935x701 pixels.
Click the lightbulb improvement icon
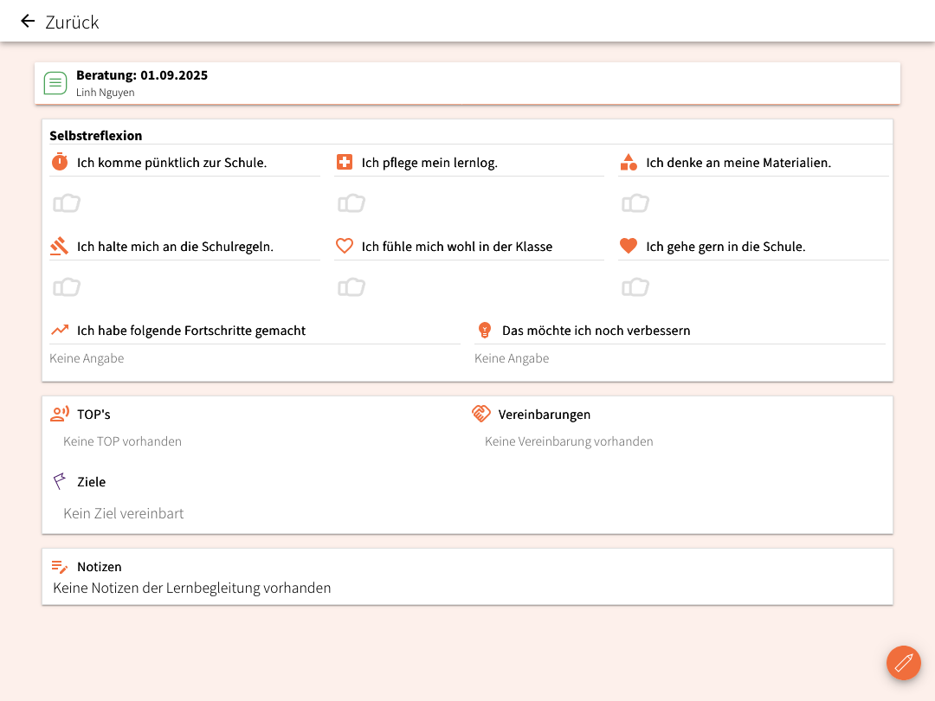pyautogui.click(x=485, y=330)
